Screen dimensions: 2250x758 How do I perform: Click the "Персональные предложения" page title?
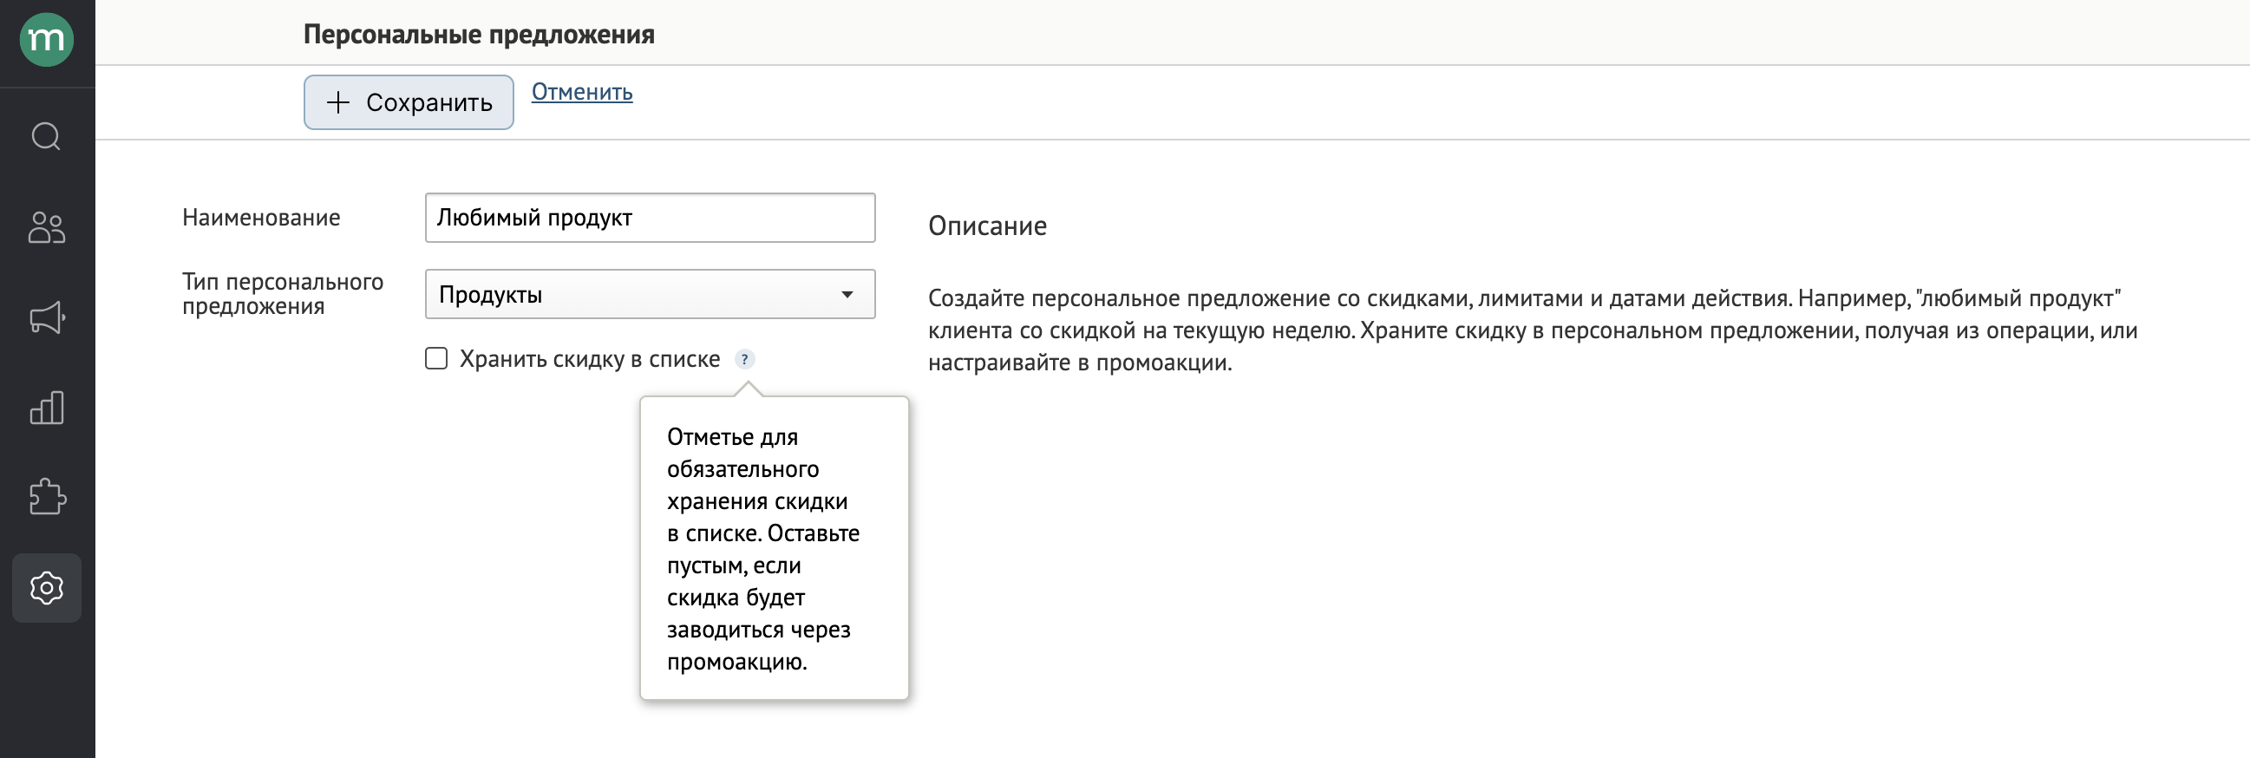(x=479, y=34)
